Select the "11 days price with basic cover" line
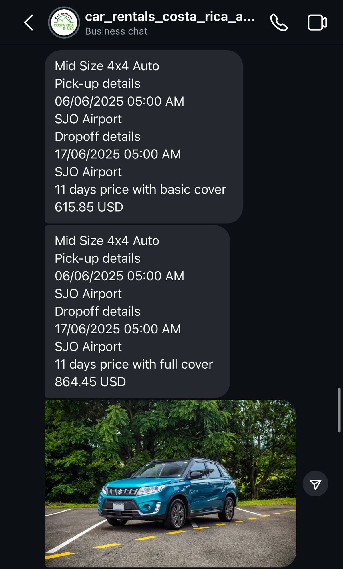The height and width of the screenshot is (569, 343). point(140,189)
